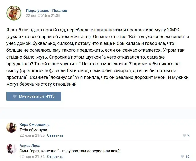
Task: Open the post via its 21:35 timestamp
Action: coord(43,16)
